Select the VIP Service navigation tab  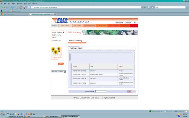(77, 26)
